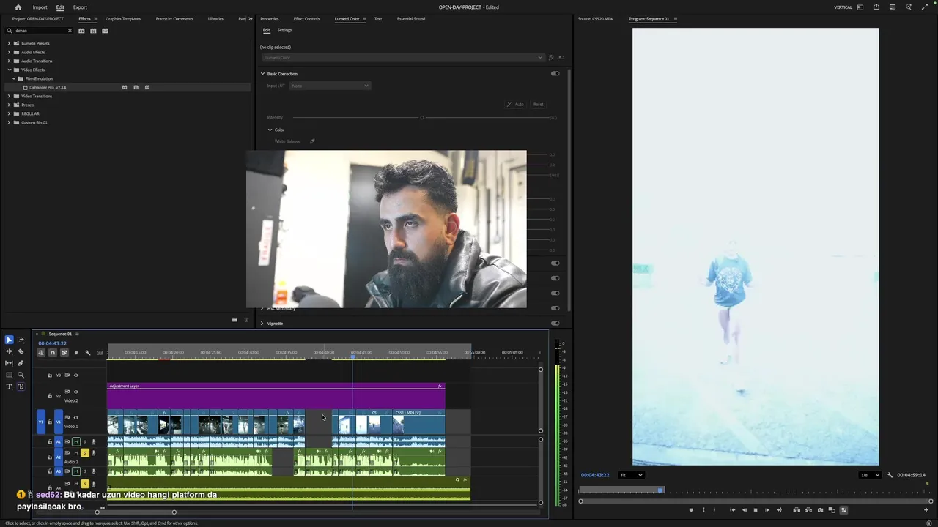Click the caption track options icon
This screenshot has width=938, height=527.
(100, 353)
